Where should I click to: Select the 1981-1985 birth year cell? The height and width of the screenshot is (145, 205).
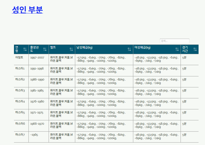(x=37, y=90)
